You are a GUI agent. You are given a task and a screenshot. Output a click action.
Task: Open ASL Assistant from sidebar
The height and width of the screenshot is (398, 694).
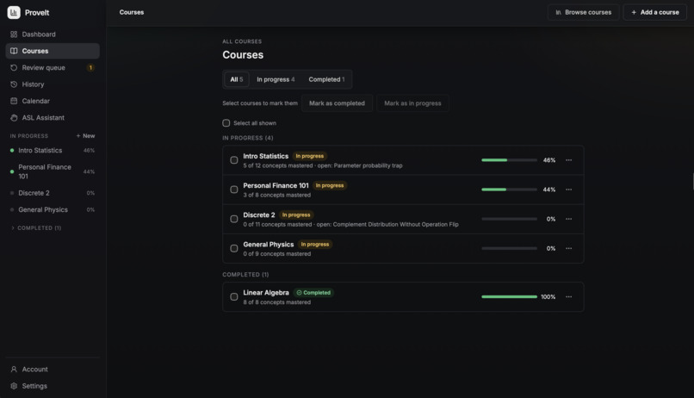[x=53, y=118]
